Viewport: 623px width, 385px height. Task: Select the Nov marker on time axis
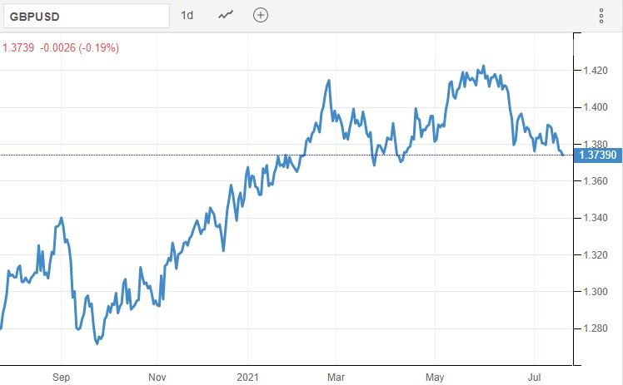pyautogui.click(x=157, y=375)
